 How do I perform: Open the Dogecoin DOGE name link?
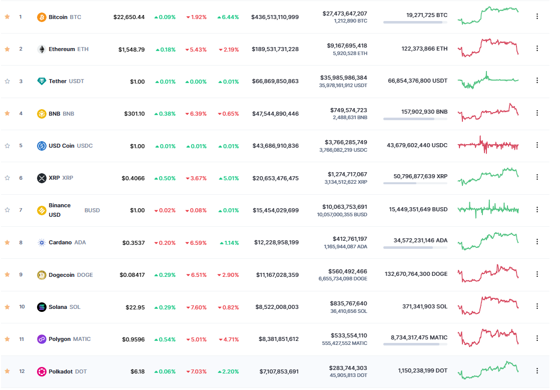click(x=71, y=275)
